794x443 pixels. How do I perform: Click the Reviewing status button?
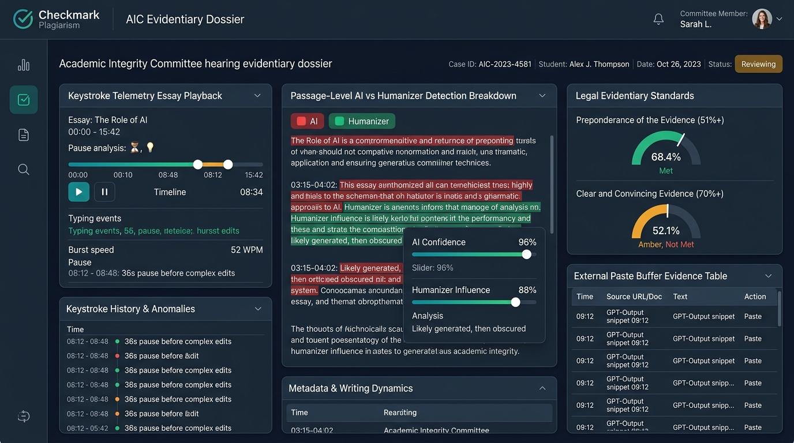click(758, 64)
